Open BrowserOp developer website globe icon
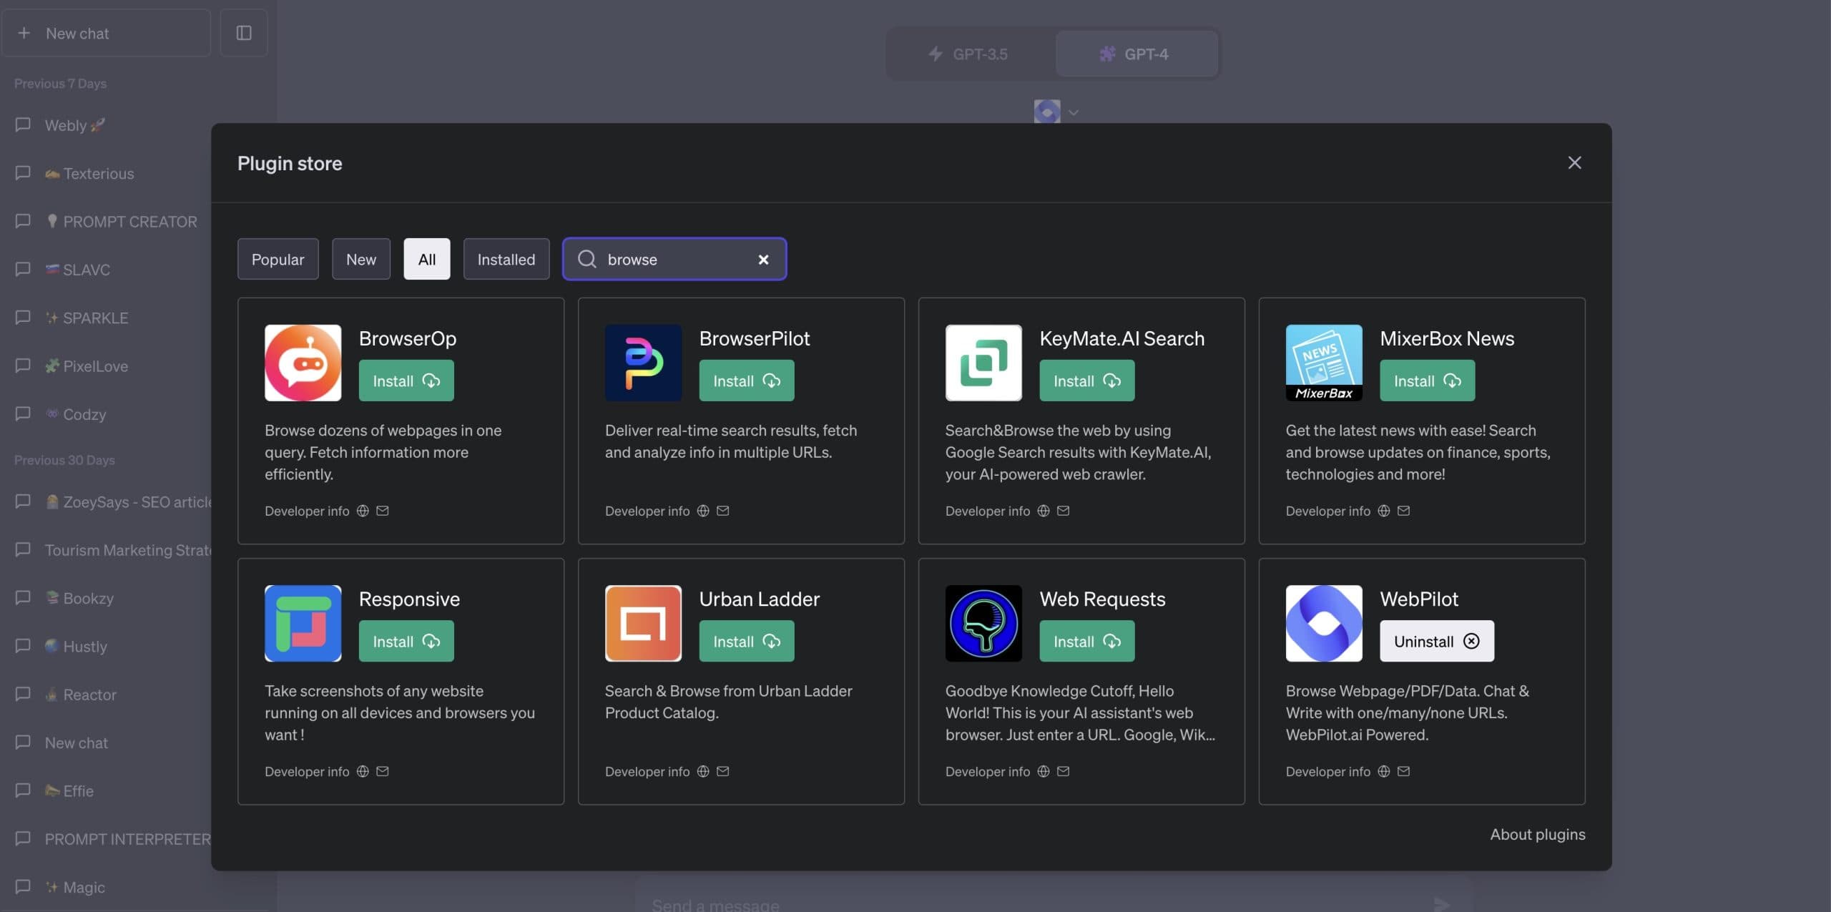The height and width of the screenshot is (912, 1831). pyautogui.click(x=363, y=511)
